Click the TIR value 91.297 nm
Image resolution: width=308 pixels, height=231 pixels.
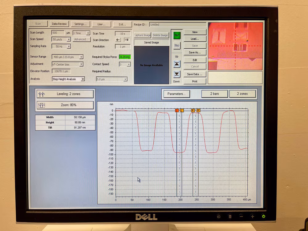click(x=80, y=128)
